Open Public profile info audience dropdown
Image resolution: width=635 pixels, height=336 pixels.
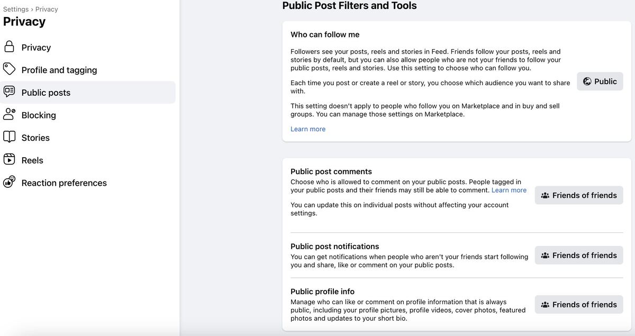(578, 304)
